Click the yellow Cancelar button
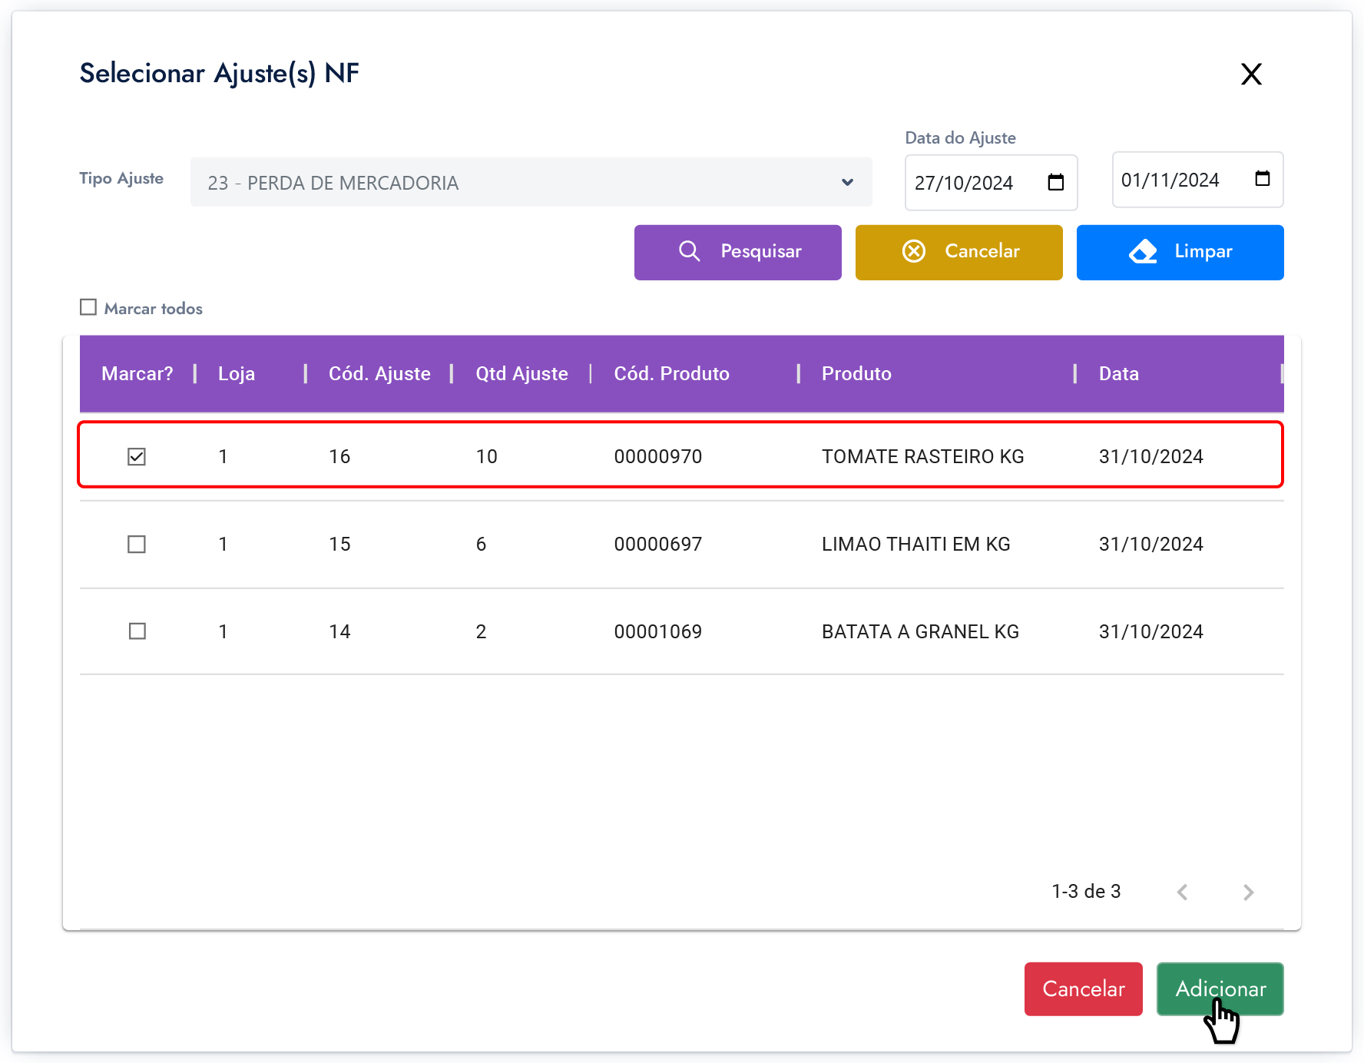1364x1063 pixels. tap(958, 252)
